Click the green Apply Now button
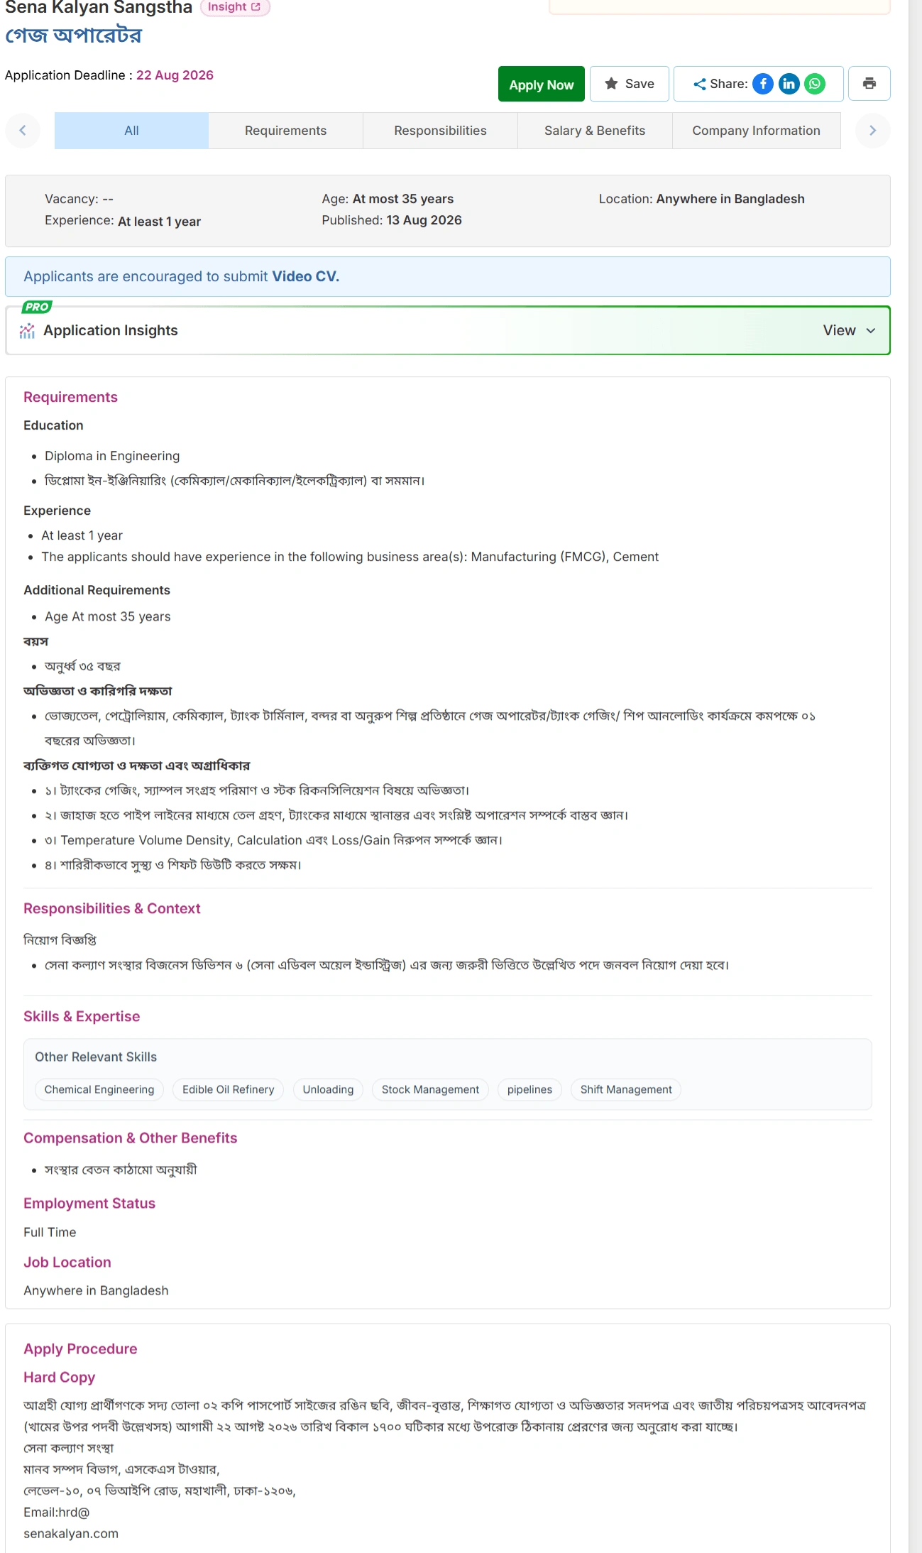This screenshot has height=1553, width=922. 542,85
